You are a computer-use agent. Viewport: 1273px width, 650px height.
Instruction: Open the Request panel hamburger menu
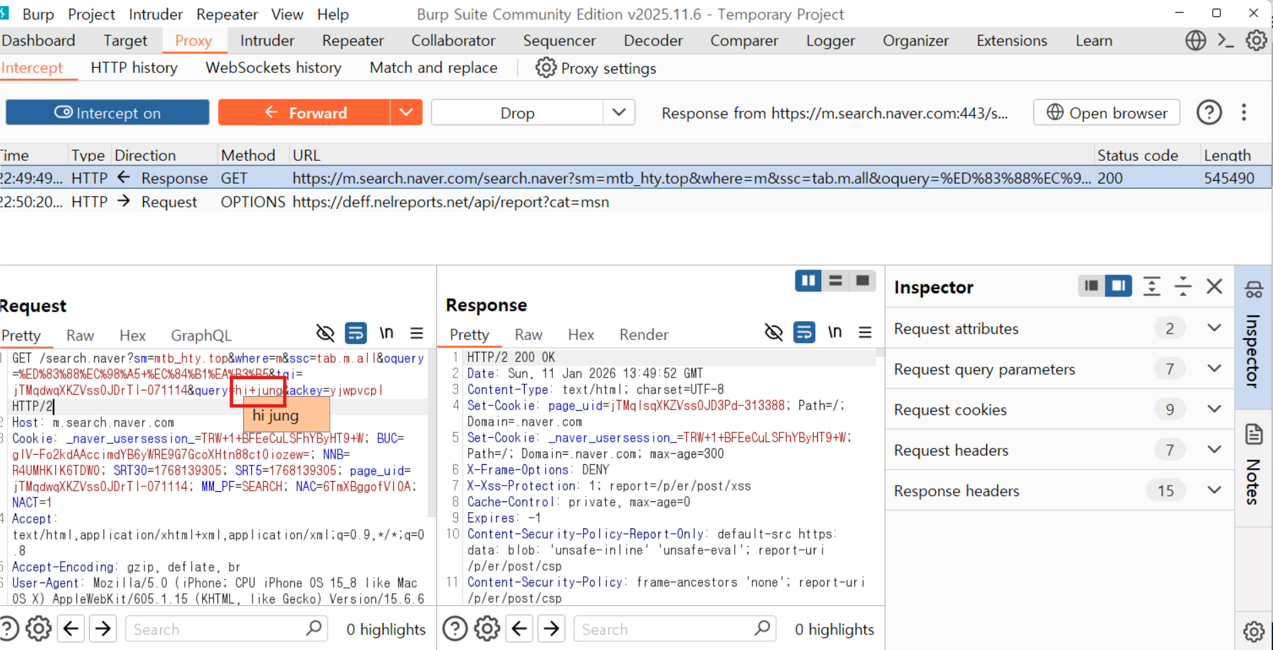(417, 333)
